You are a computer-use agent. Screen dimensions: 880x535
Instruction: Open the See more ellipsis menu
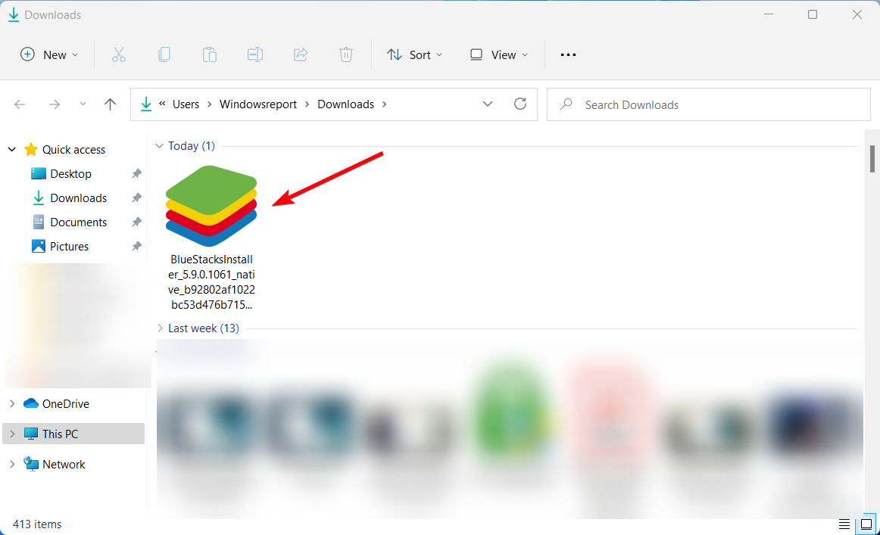(568, 54)
